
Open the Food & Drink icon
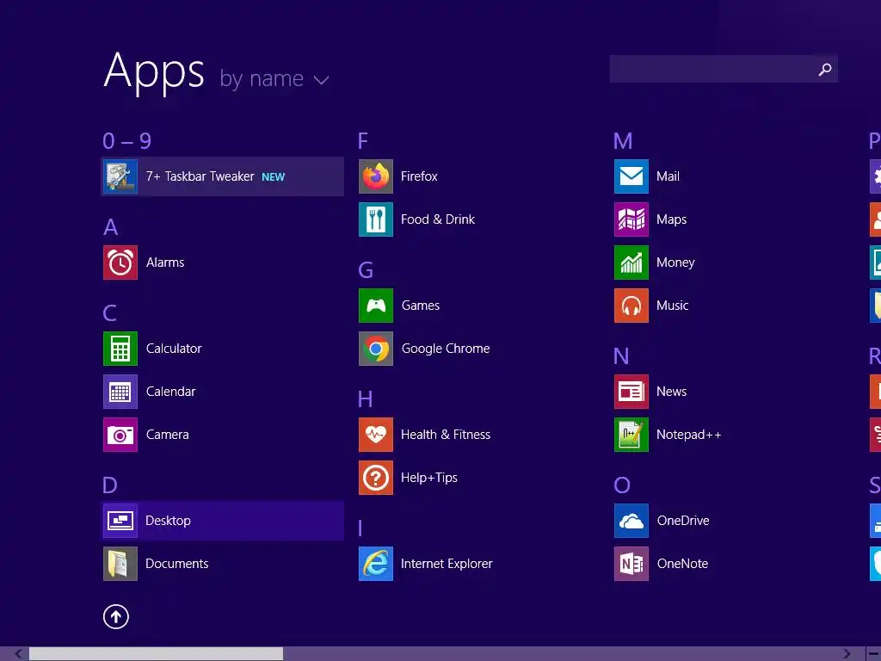376,219
